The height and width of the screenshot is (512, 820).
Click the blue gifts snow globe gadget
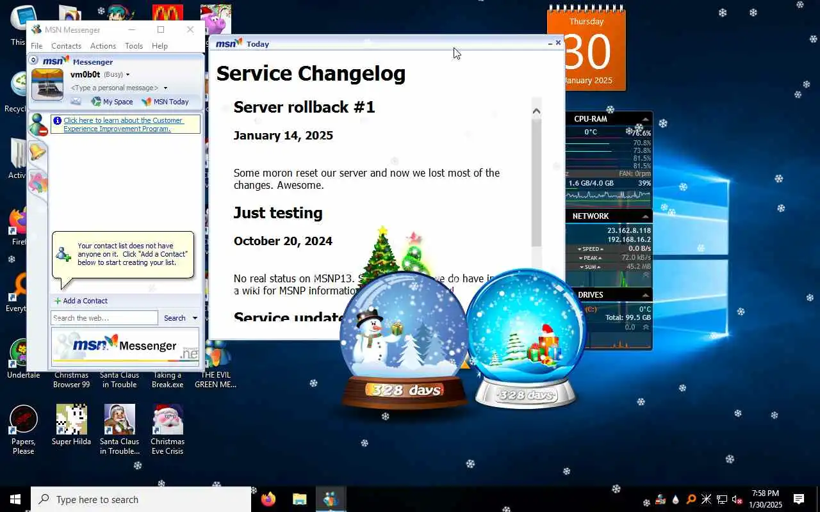click(x=525, y=339)
